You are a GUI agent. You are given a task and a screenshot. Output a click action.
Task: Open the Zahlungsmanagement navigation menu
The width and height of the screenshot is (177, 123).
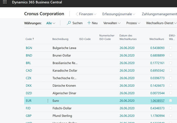click(159, 14)
